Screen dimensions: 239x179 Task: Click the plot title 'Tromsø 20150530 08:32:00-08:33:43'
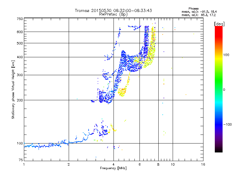pos(113,10)
